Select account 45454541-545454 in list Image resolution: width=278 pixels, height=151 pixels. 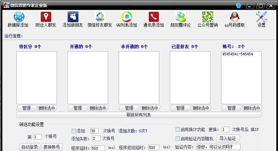click(x=237, y=54)
